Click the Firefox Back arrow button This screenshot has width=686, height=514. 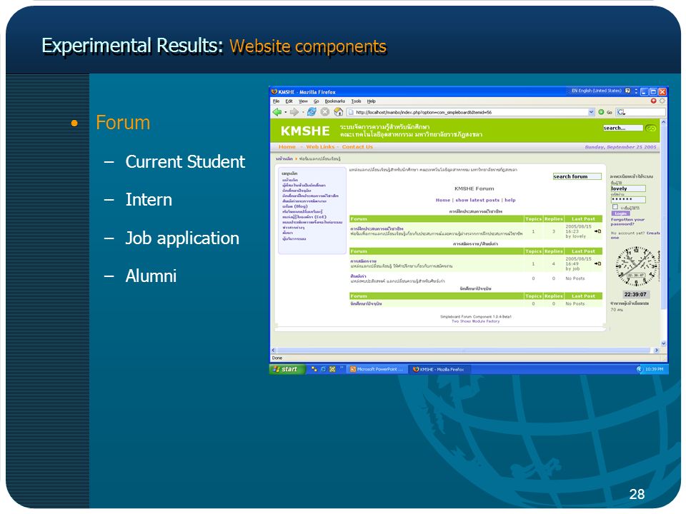click(x=277, y=112)
